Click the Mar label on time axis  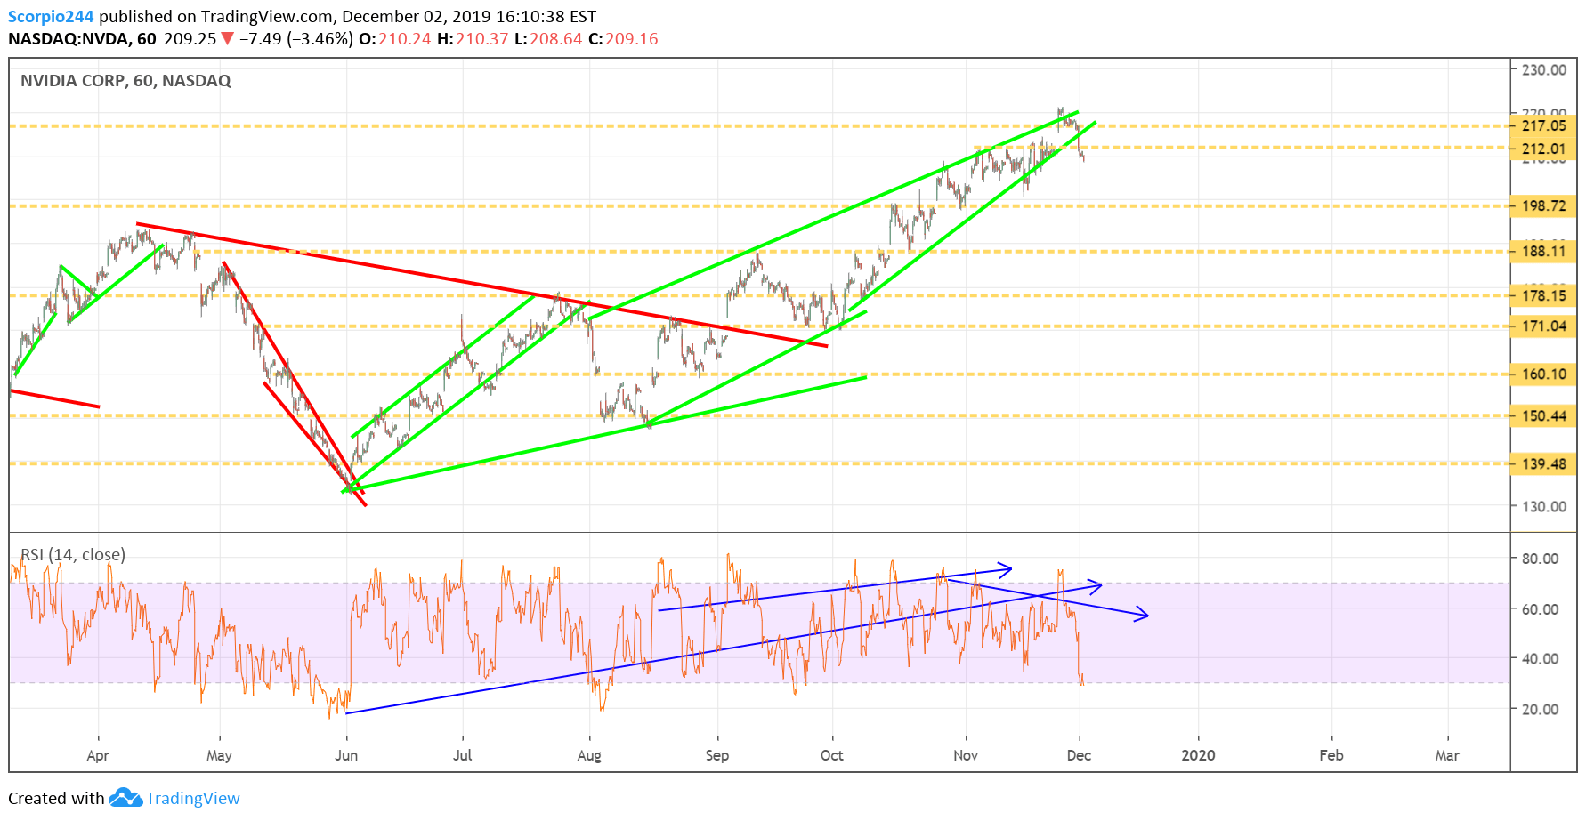point(1447,755)
